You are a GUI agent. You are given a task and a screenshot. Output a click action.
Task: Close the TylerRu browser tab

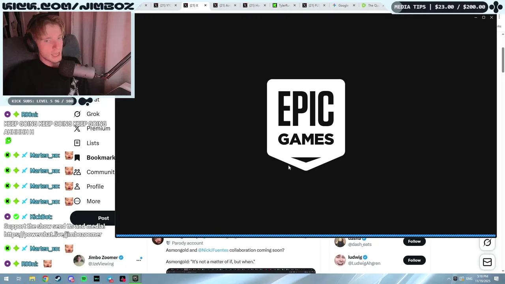[x=294, y=6]
